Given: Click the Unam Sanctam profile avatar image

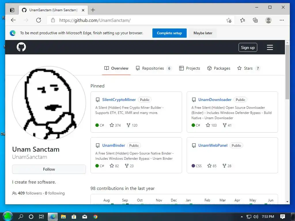Looking at the screenshot, I should point(49,103).
